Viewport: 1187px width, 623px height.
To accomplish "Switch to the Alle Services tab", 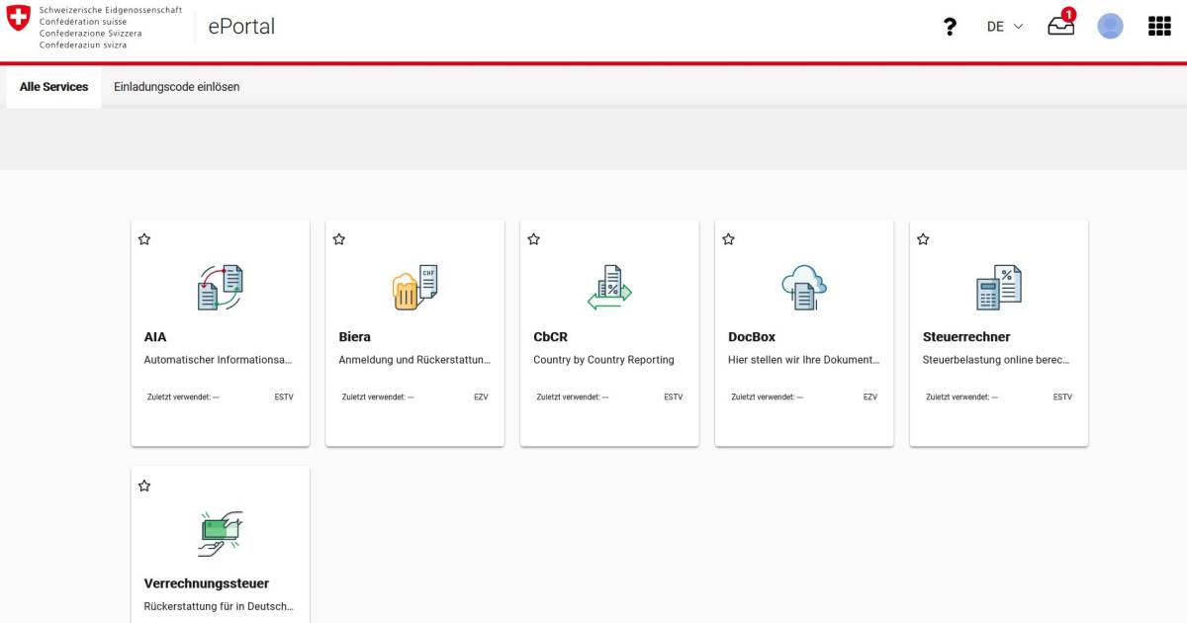I will pos(53,86).
